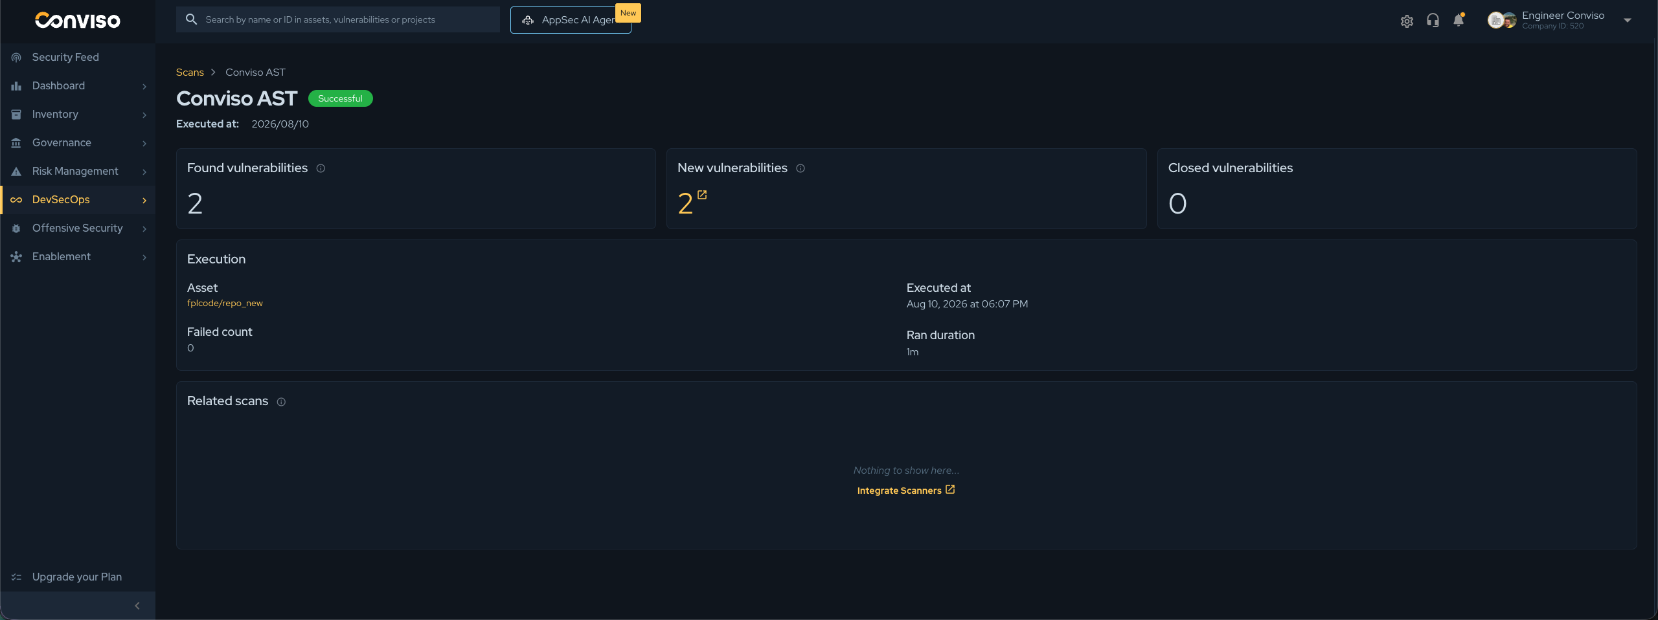Click the user avatar picture
The image size is (1658, 620).
tap(1502, 21)
